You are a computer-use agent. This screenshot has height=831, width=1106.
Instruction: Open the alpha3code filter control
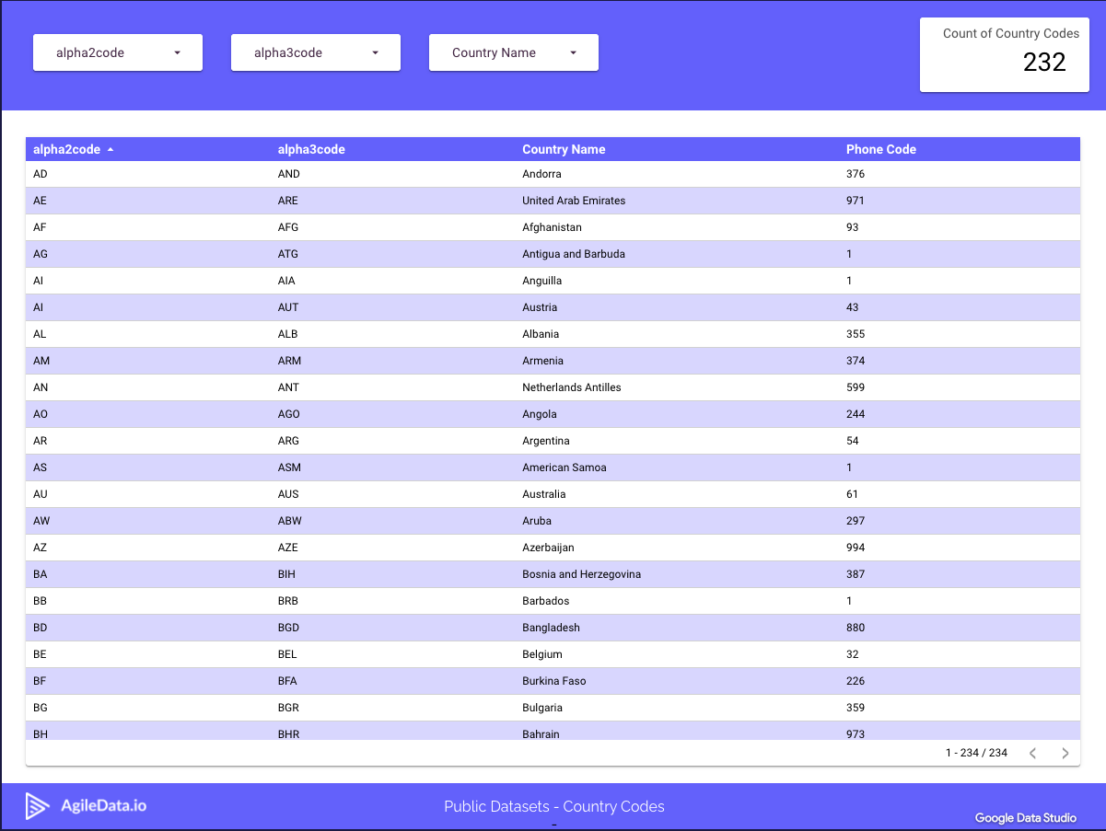(315, 52)
